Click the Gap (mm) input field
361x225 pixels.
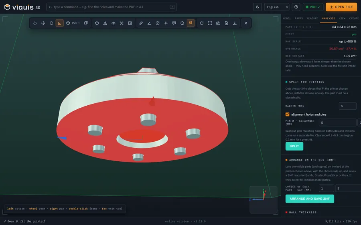(x=348, y=188)
